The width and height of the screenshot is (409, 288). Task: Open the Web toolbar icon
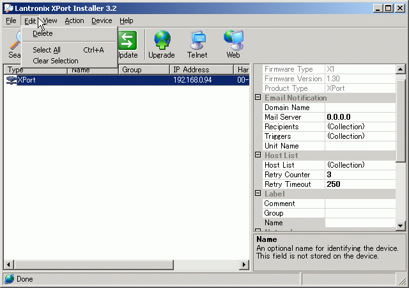pos(233,40)
